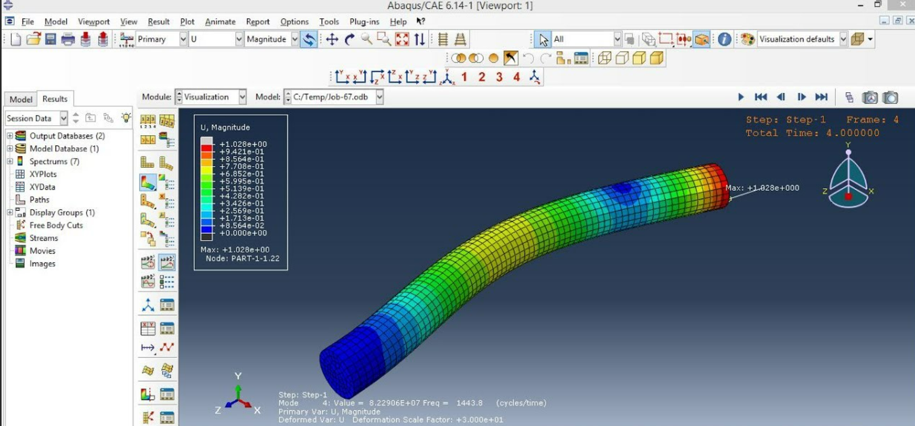Click the Auto-Fit View icon

(x=402, y=39)
